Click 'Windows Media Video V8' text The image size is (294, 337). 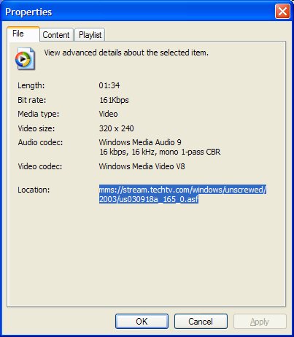click(x=142, y=166)
